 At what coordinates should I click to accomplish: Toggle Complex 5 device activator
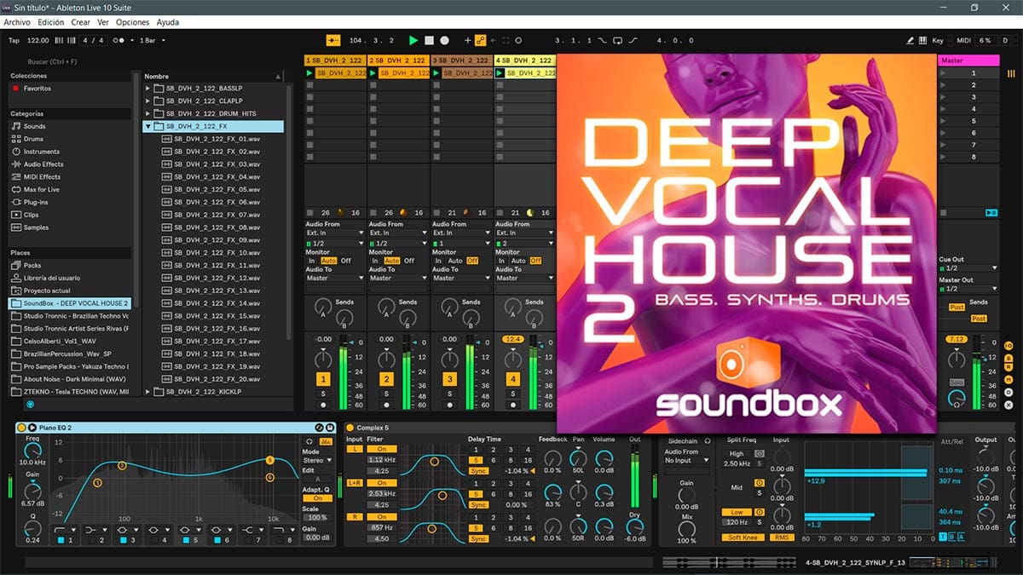point(350,427)
